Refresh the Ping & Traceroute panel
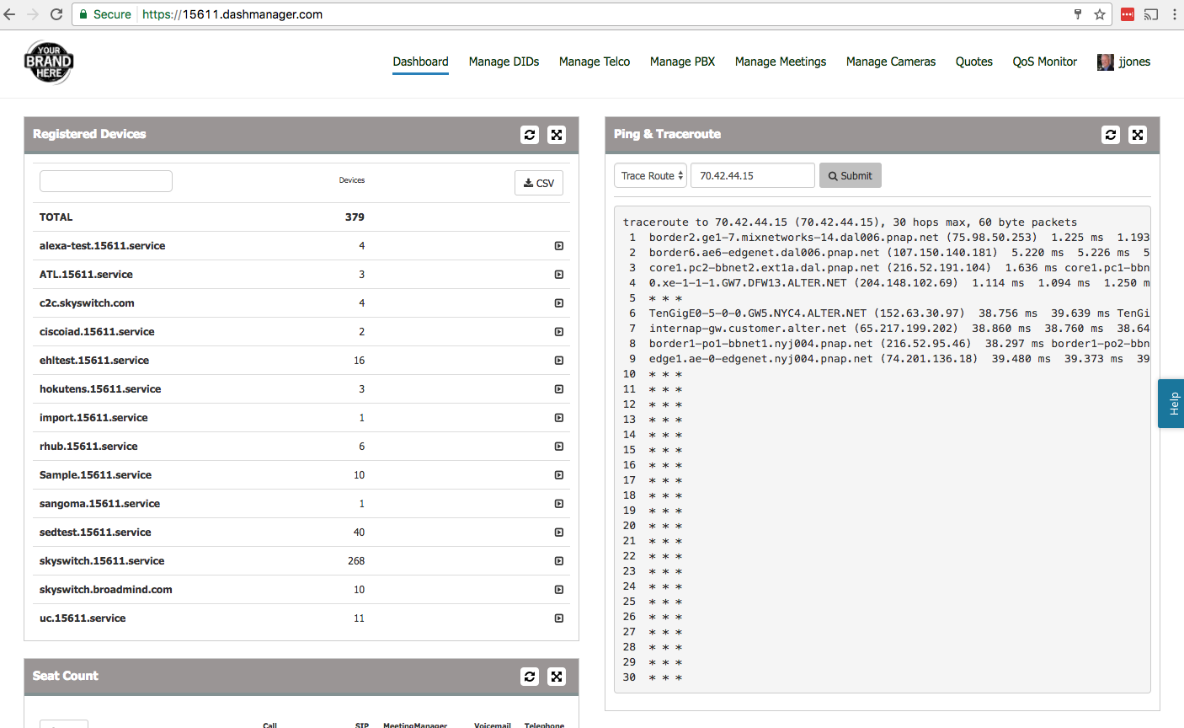 (1110, 135)
